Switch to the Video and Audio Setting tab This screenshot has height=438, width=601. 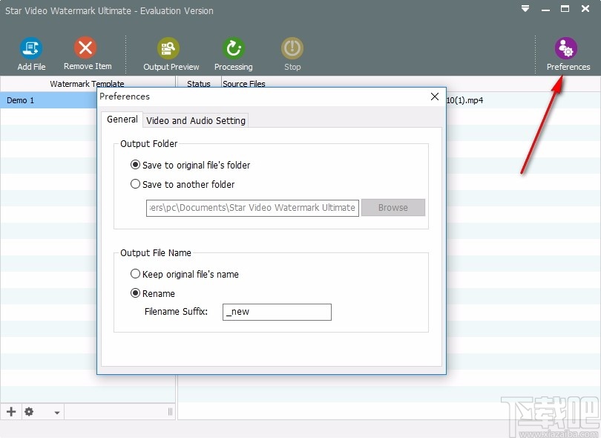(195, 120)
